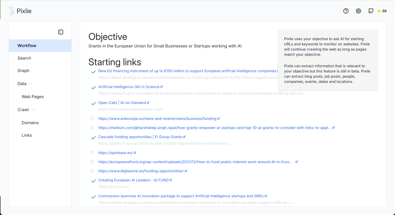Click pending clock icon beside europeanaifund.org URL

click(92, 162)
